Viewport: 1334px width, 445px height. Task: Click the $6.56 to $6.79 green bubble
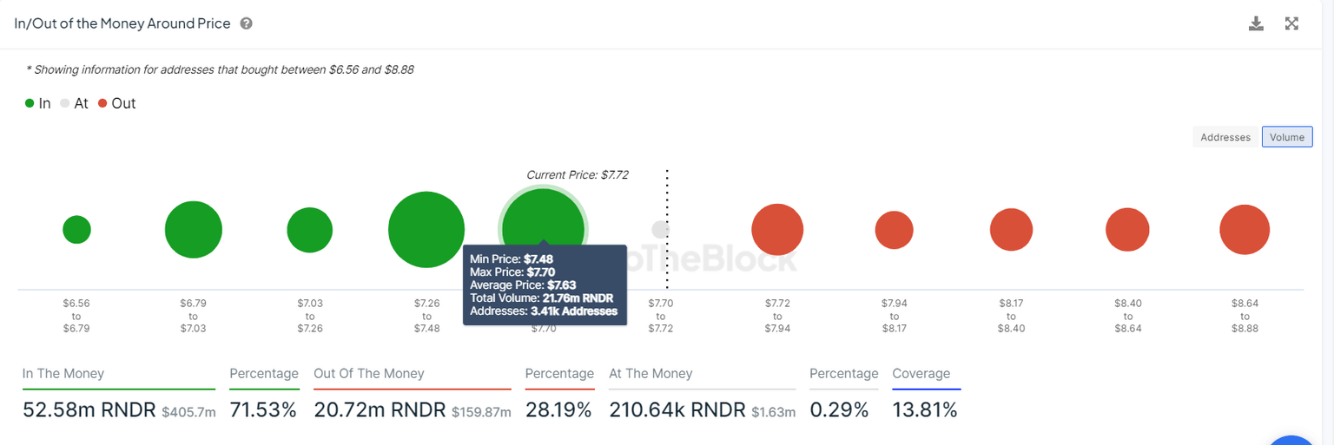(76, 230)
